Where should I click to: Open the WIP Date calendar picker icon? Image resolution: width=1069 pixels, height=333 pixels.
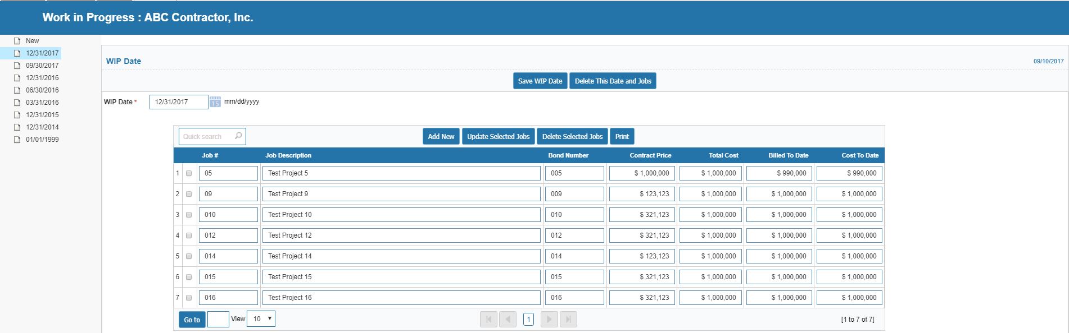pyautogui.click(x=215, y=102)
